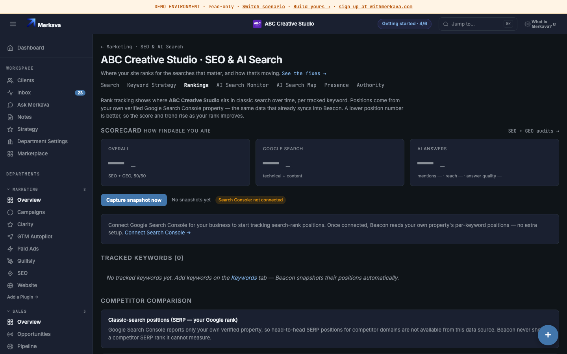Switch to the Presence tab
567x354 pixels.
(337, 85)
